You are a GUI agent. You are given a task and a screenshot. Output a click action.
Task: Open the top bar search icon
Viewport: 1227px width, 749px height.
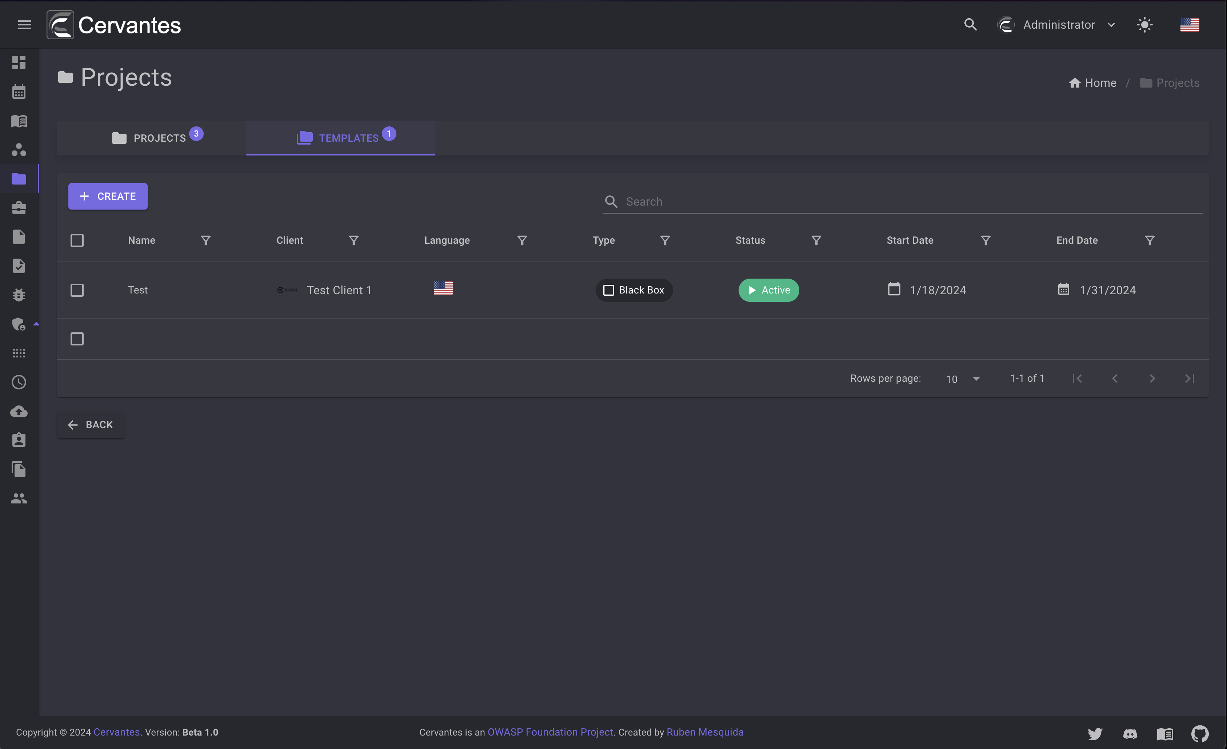coord(970,24)
